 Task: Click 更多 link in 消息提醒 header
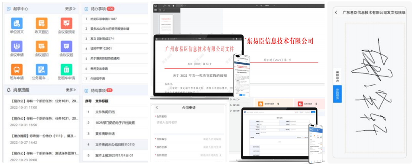point(71,90)
